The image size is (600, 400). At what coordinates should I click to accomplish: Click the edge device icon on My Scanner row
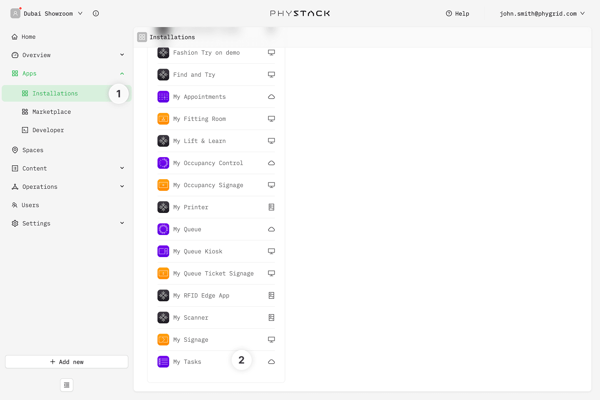click(x=271, y=317)
